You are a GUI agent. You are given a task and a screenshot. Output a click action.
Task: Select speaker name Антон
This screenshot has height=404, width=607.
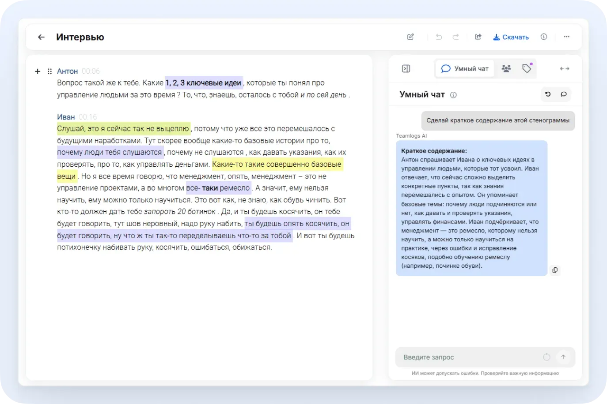click(67, 71)
